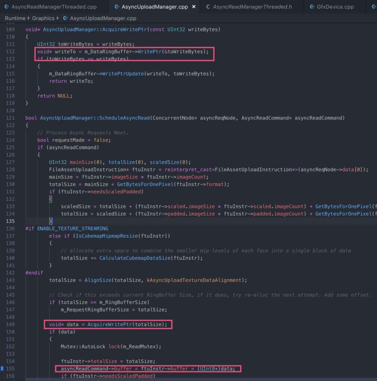Screen dimensions: 377x381
Task: Place cursor on 'return NULL;' statement
Action: (55, 96)
